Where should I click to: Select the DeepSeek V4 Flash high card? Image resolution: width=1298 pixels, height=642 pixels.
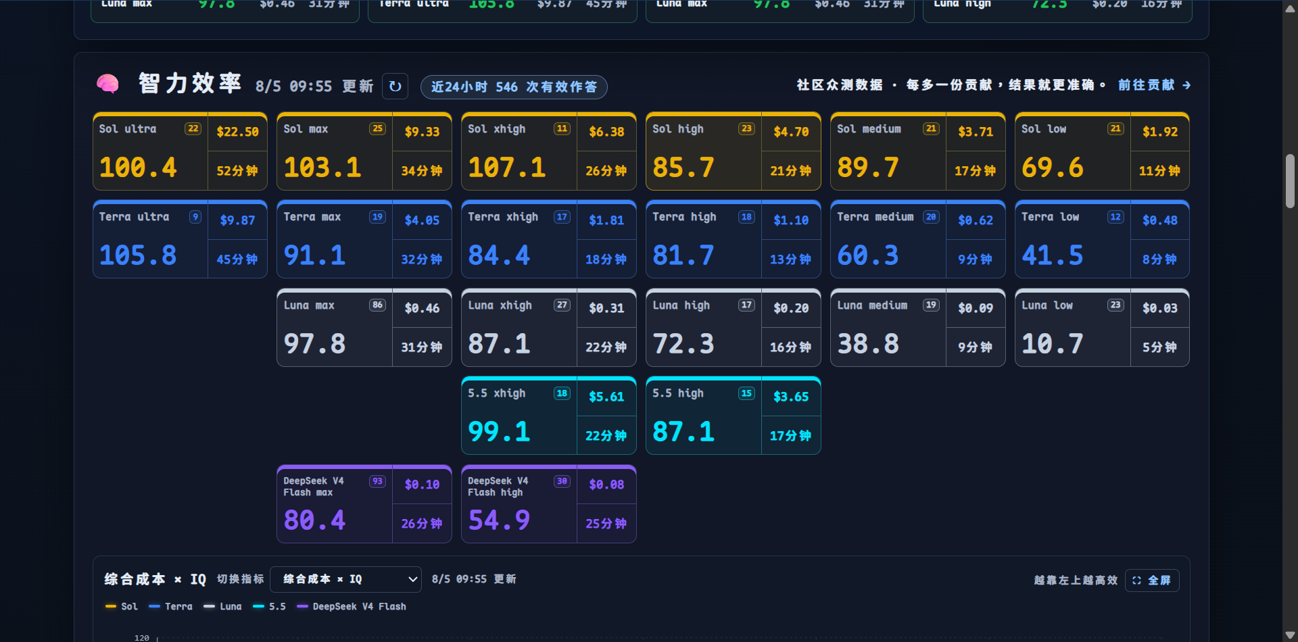549,504
